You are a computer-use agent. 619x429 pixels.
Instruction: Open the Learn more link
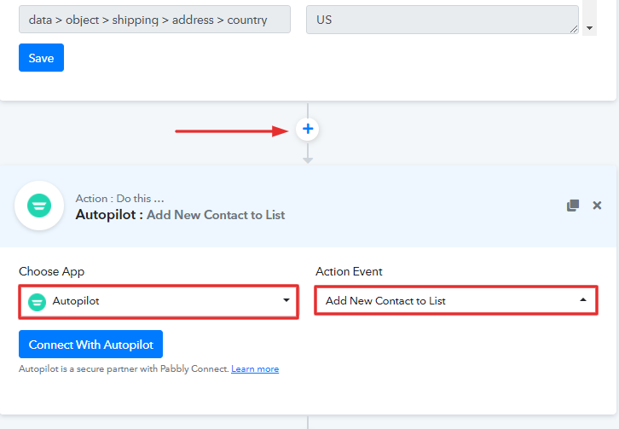click(x=255, y=369)
